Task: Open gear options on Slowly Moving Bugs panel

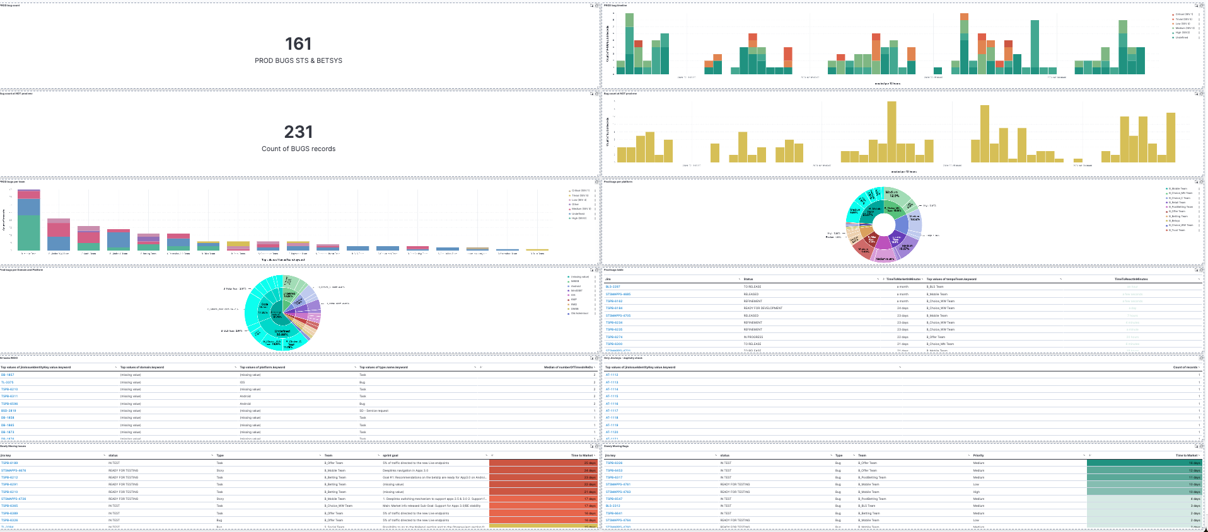Action: point(1202,446)
